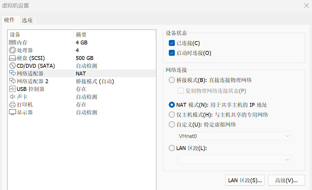Open the 高级(V)... advanced settings
312x190 pixels.
[286, 180]
